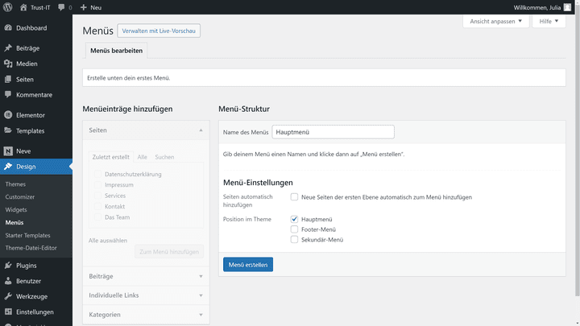
Task: Enable automatic adding of new top-level pages
Action: click(x=294, y=197)
